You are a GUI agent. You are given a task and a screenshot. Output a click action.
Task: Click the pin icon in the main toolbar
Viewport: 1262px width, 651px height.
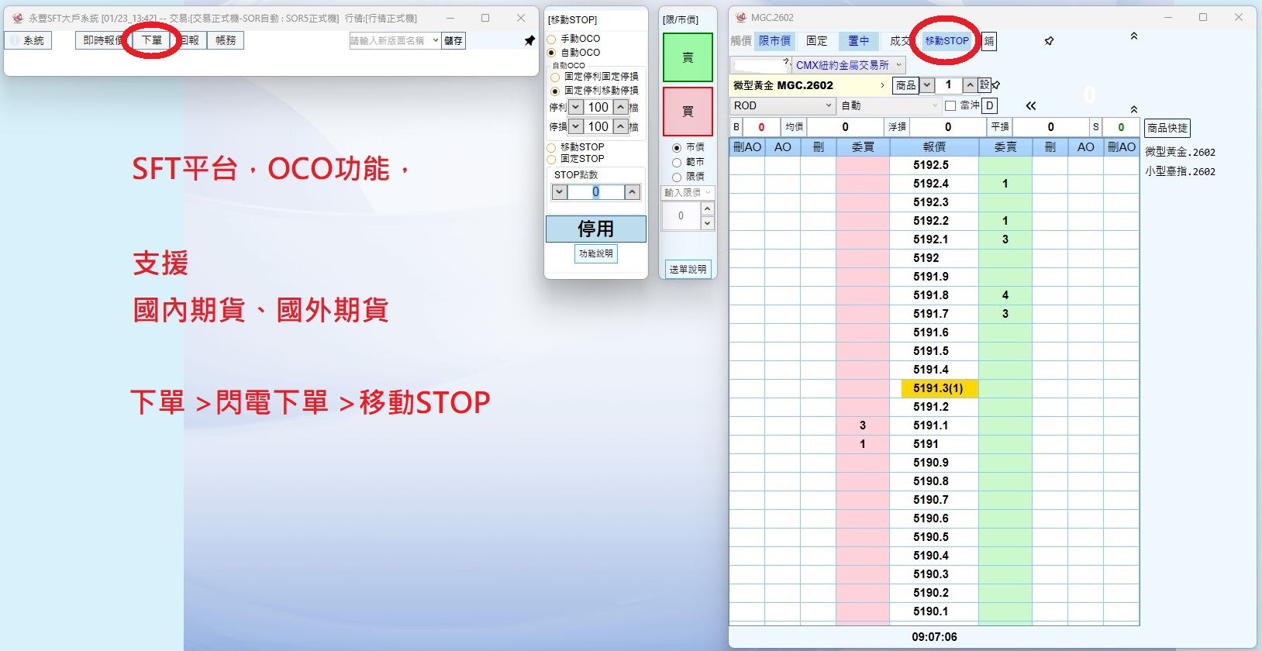coord(529,40)
